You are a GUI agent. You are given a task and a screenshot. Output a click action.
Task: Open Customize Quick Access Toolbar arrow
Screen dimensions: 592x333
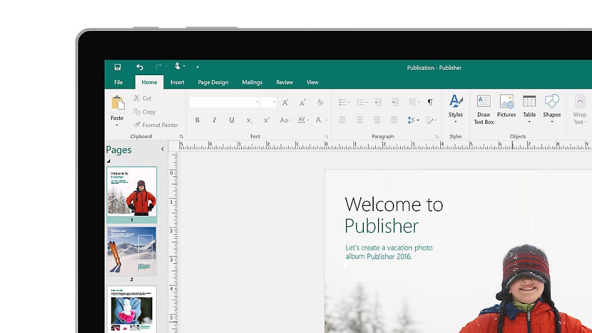pos(197,67)
